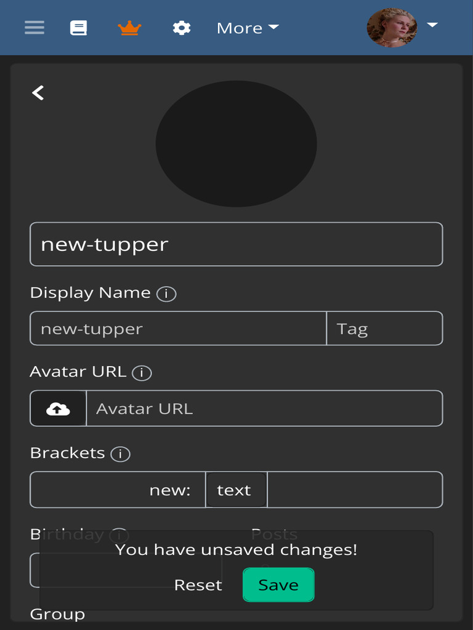The height and width of the screenshot is (630, 473).
Task: Click the book icon in navbar
Action: point(78,28)
